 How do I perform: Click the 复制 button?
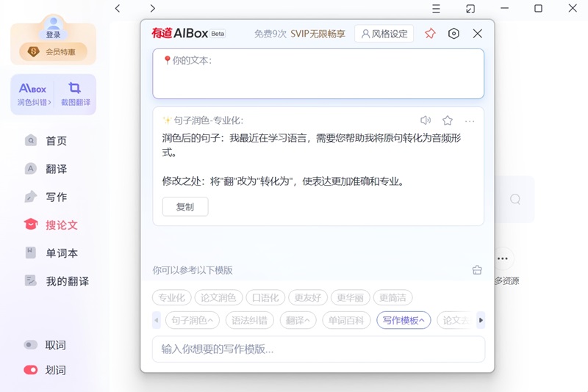coord(185,207)
